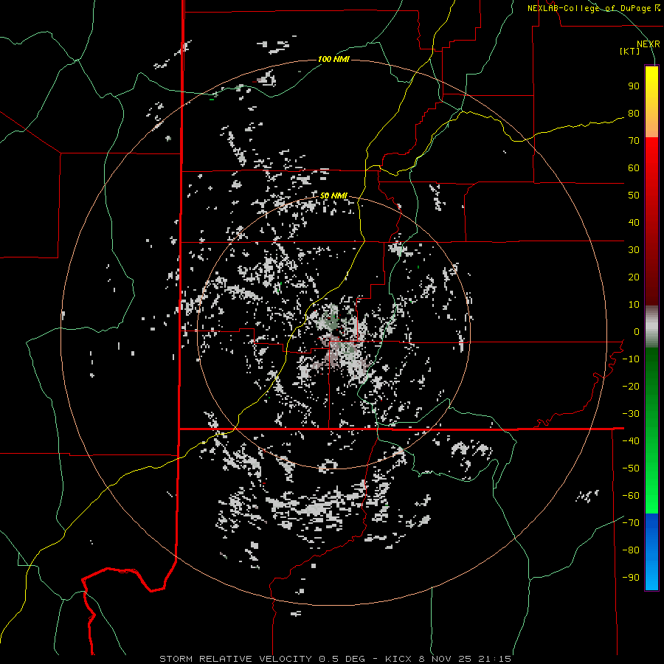Image resolution: width=664 pixels, height=664 pixels.
Task: Click the 50 NMI range ring label
Action: 333,196
